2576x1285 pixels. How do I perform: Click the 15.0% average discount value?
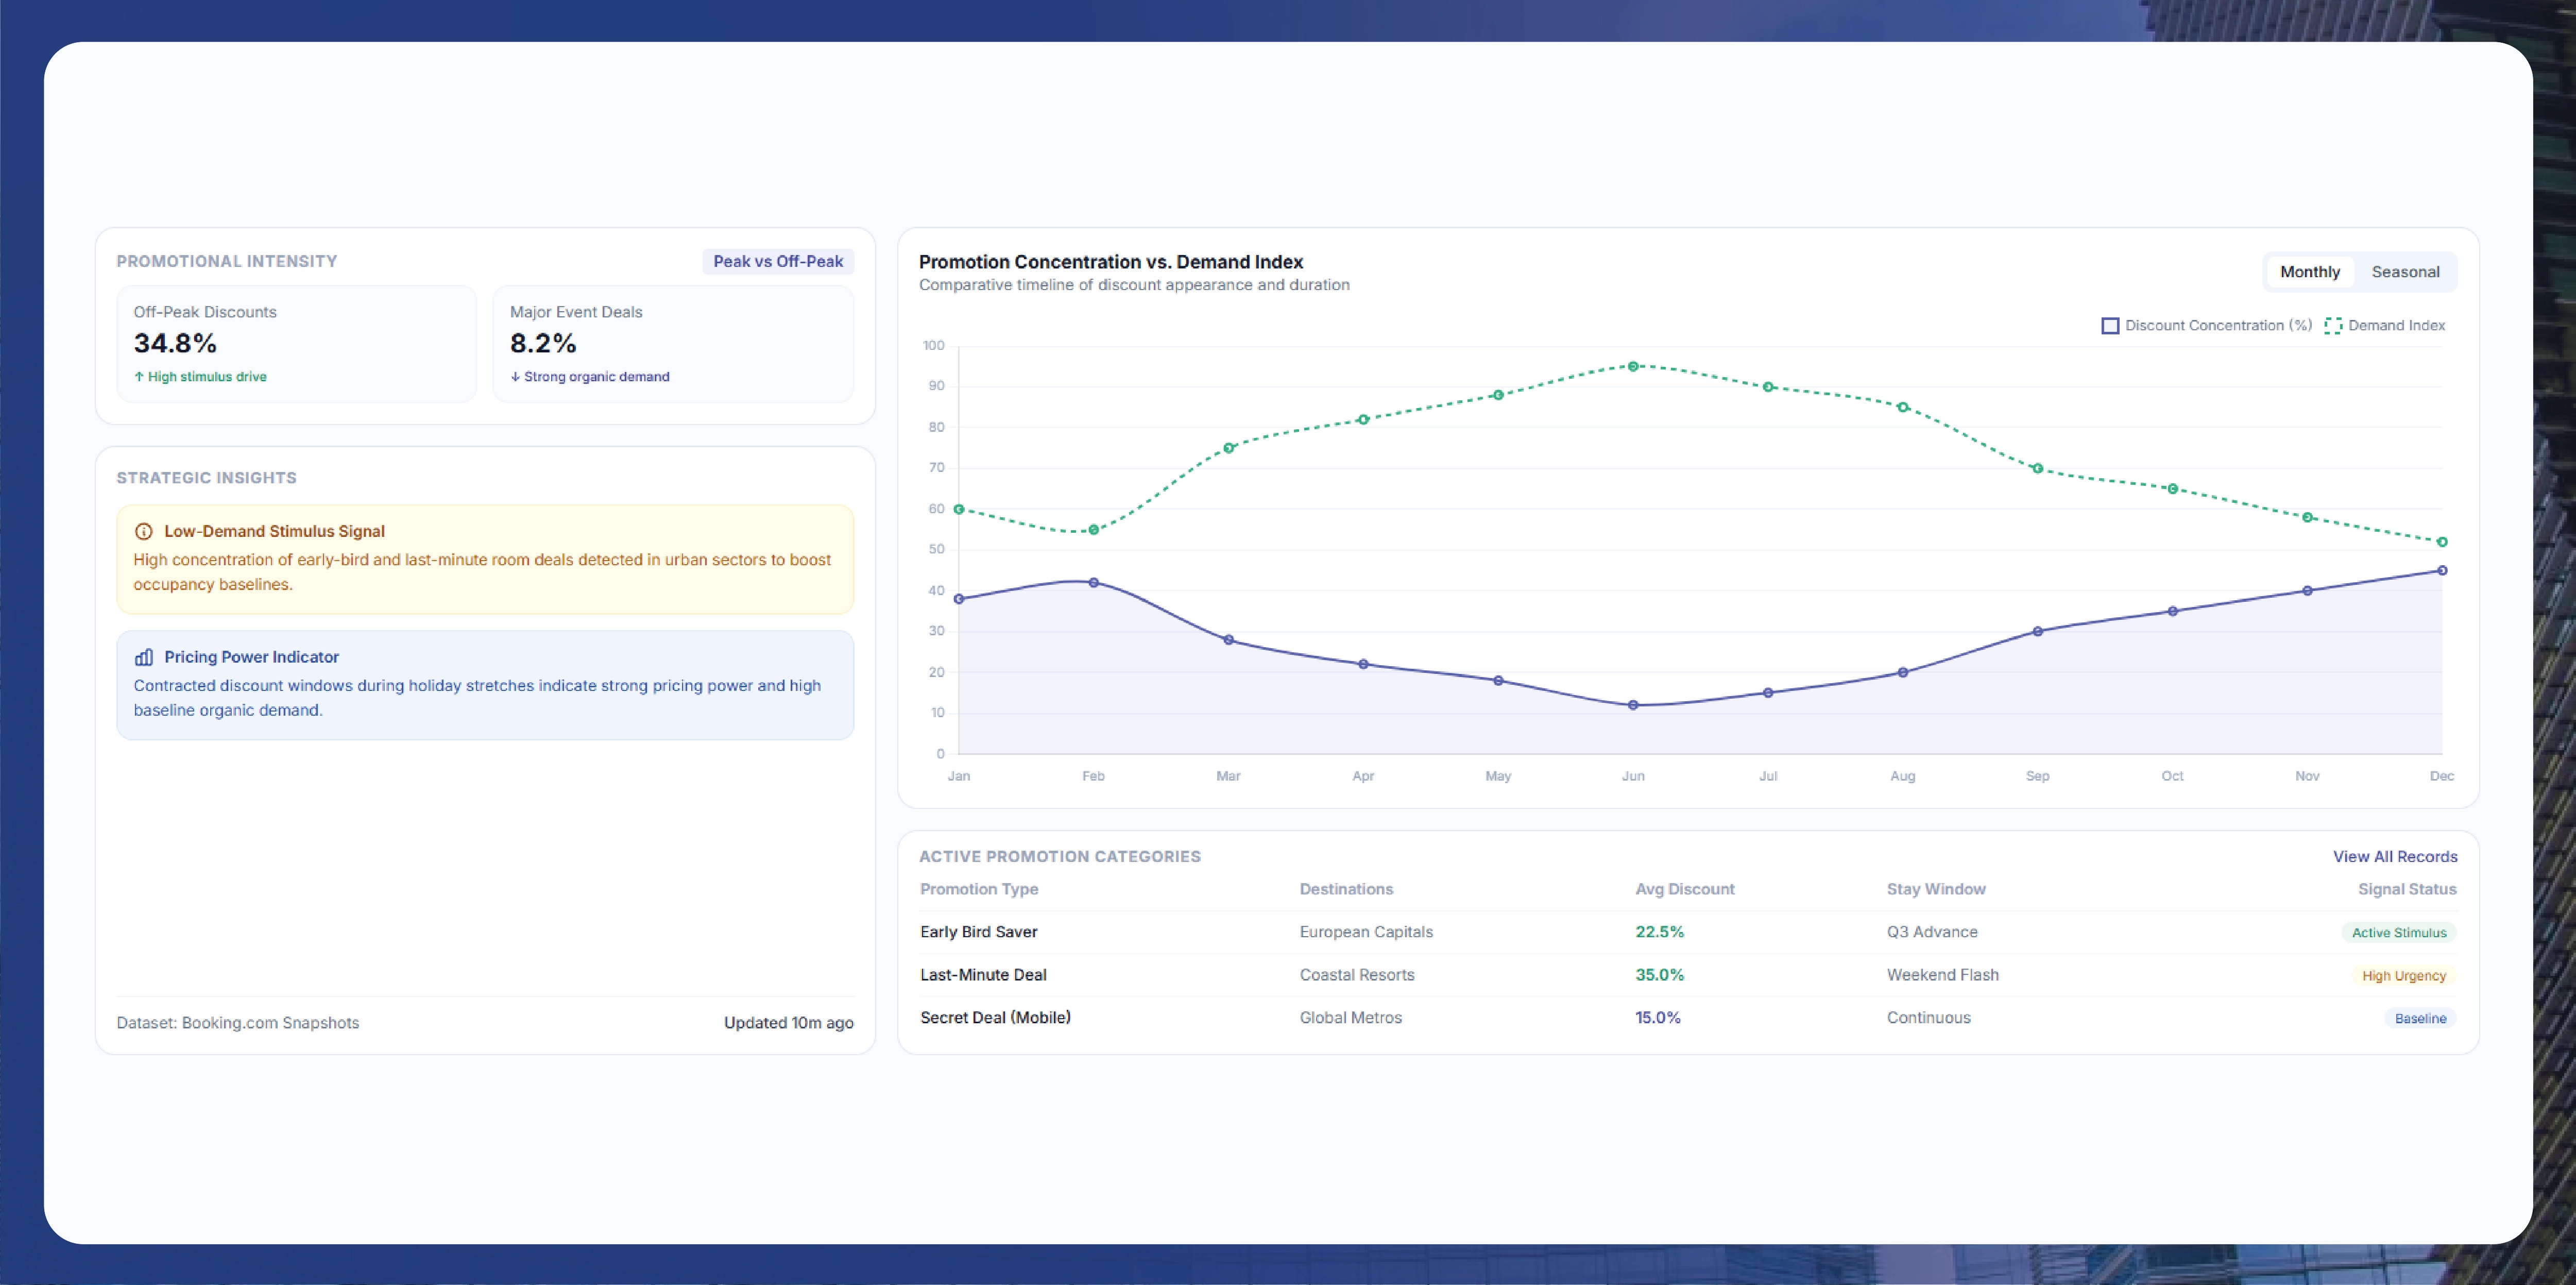coord(1658,1018)
